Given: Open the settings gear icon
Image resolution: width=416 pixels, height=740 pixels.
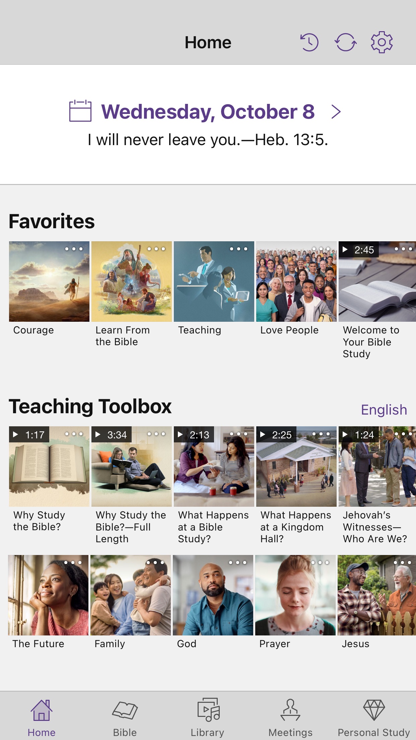Looking at the screenshot, I should tap(382, 42).
